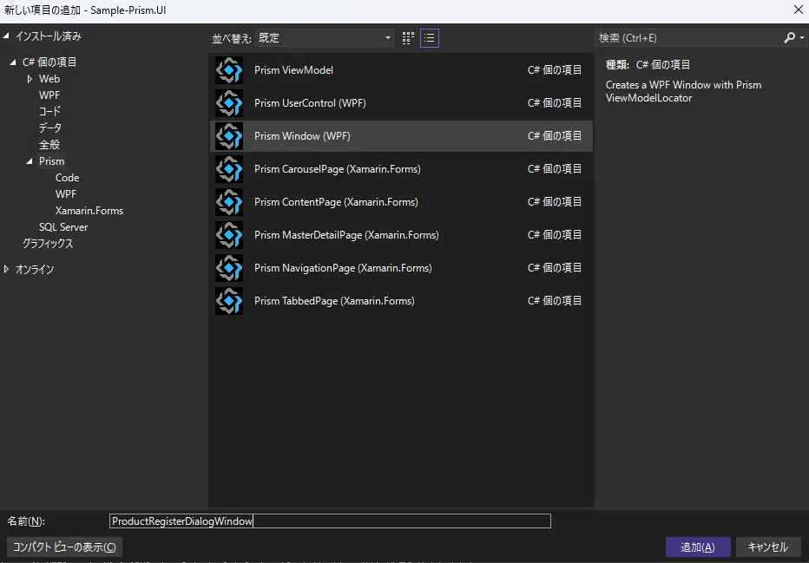The width and height of the screenshot is (809, 563).
Task: Choose Prism TabbedPage (Xamarin.Forms) template name
Action: pyautogui.click(x=334, y=301)
